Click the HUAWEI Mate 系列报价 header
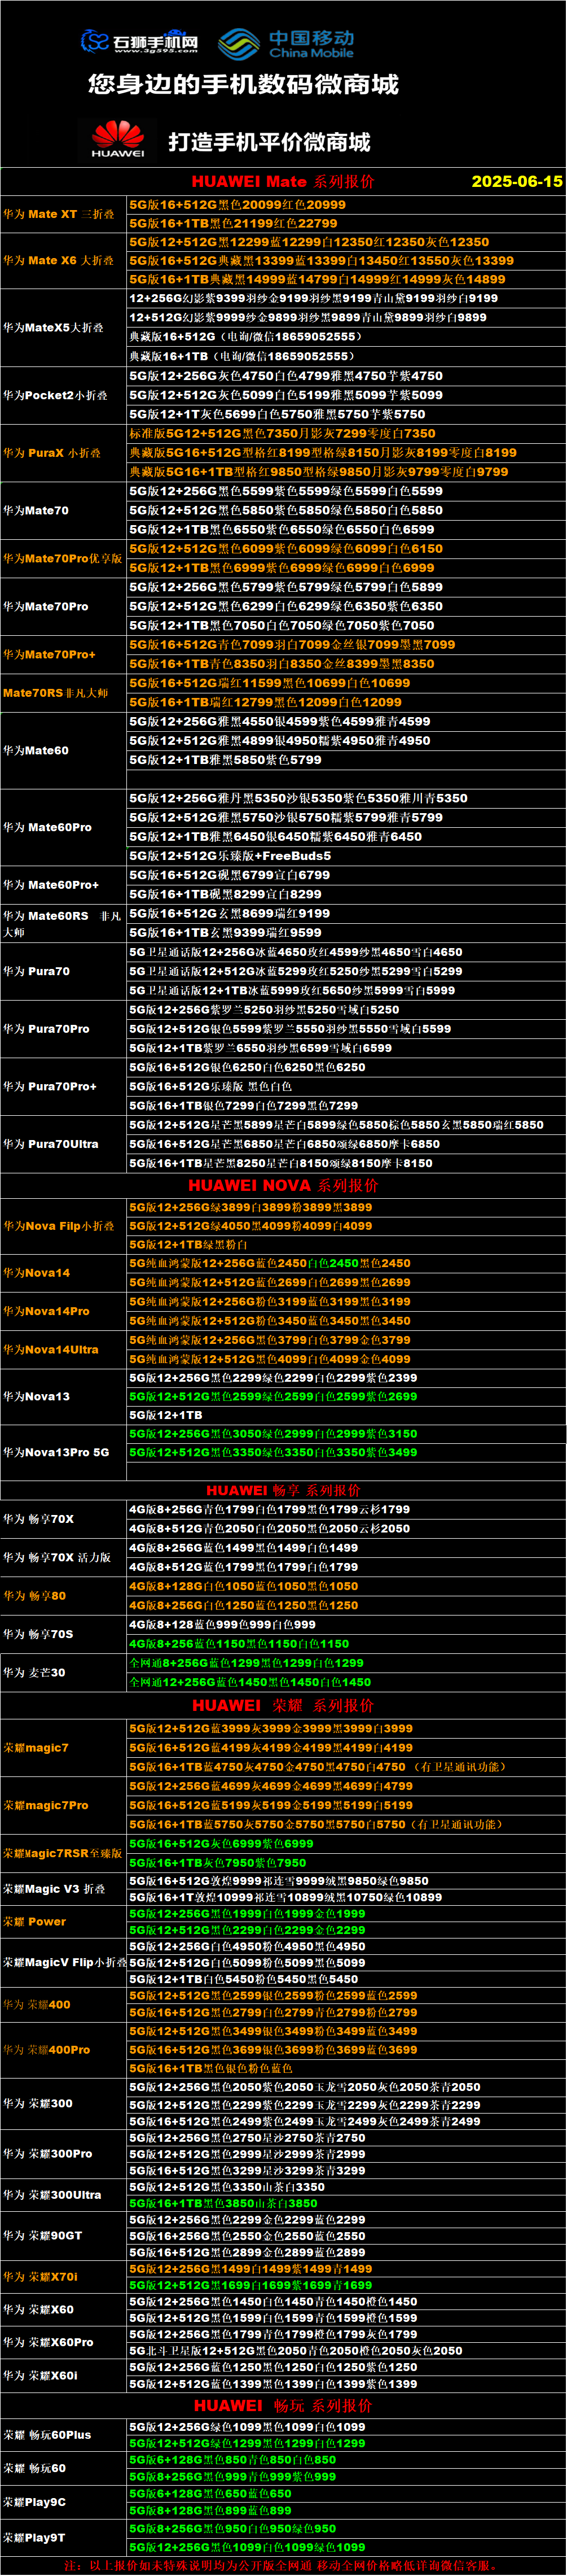The image size is (567, 2576). [x=283, y=181]
